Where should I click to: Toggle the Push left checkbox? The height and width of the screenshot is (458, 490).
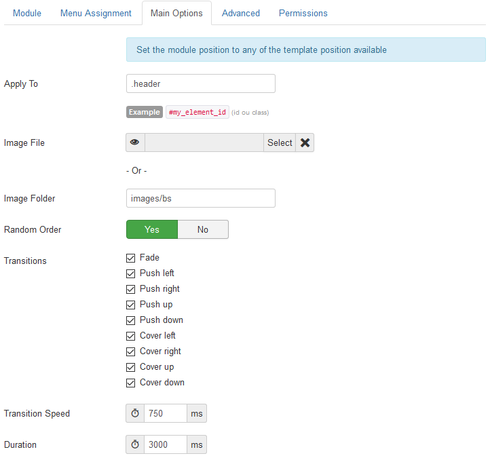[x=131, y=273]
